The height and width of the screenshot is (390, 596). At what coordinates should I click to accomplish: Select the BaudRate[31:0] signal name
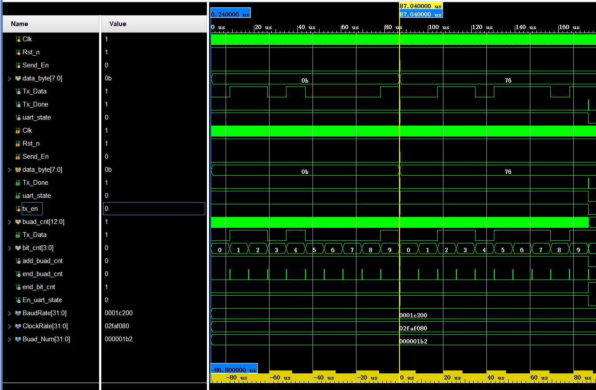pyautogui.click(x=45, y=313)
